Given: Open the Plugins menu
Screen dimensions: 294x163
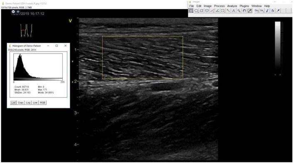Looking at the screenshot, I should coord(244,6).
